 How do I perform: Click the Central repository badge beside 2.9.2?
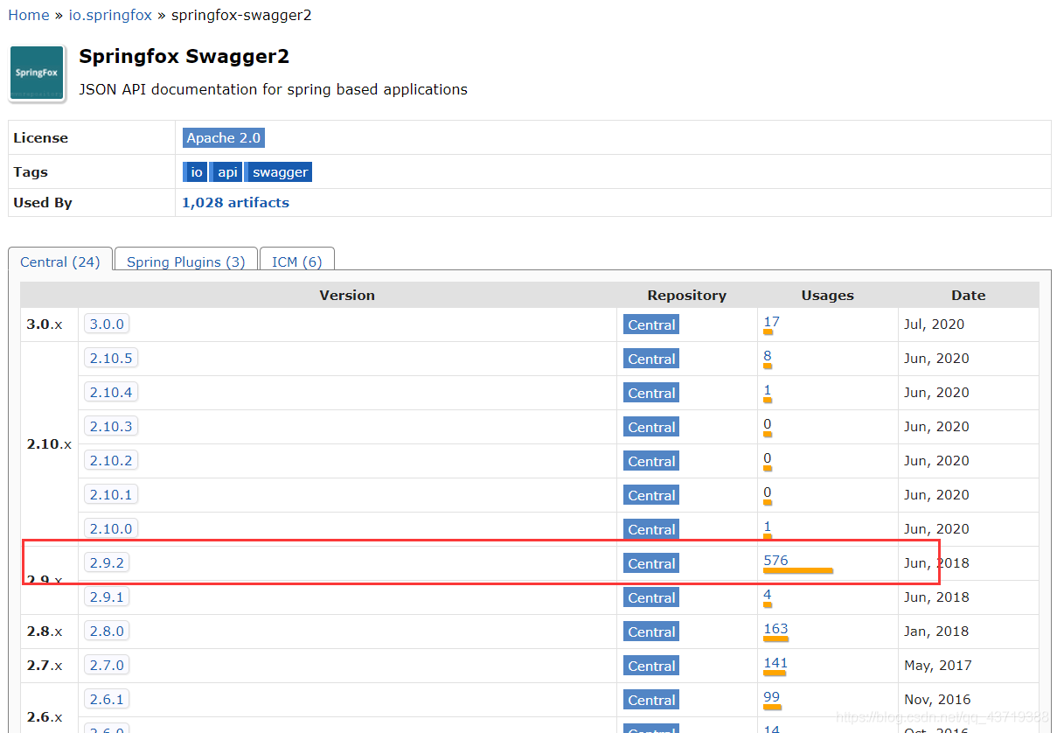[650, 562]
